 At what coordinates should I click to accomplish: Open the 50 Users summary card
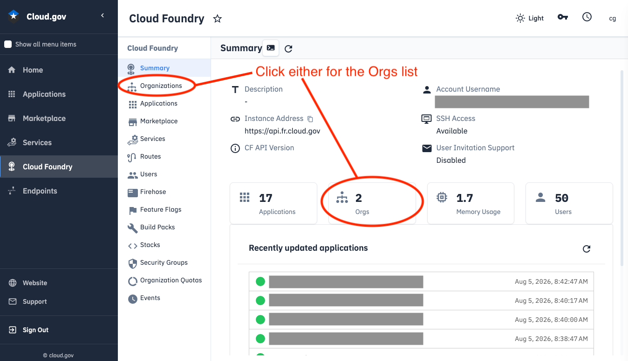pyautogui.click(x=569, y=203)
